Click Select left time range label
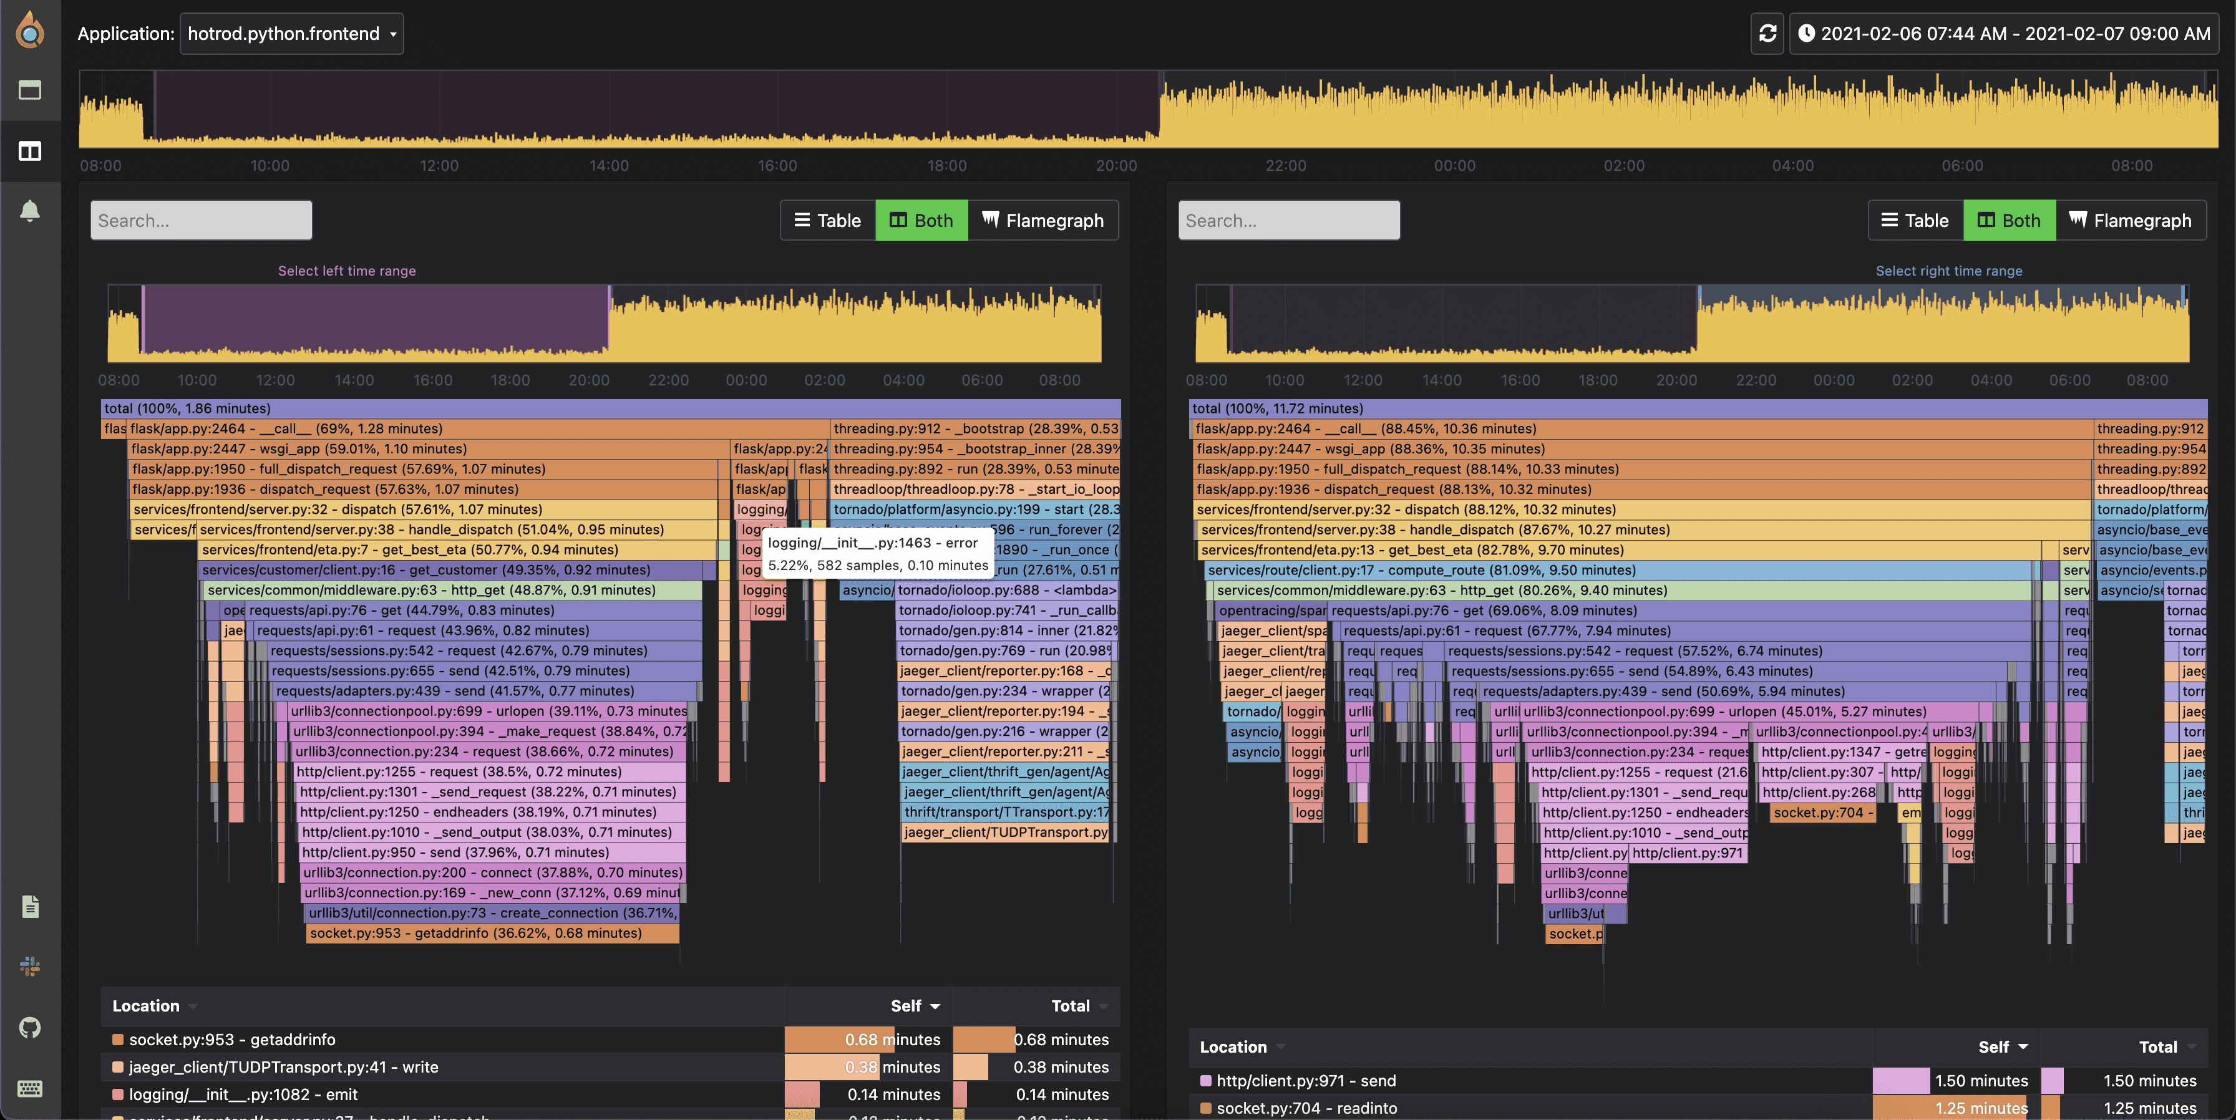The width and height of the screenshot is (2236, 1120). (348, 270)
